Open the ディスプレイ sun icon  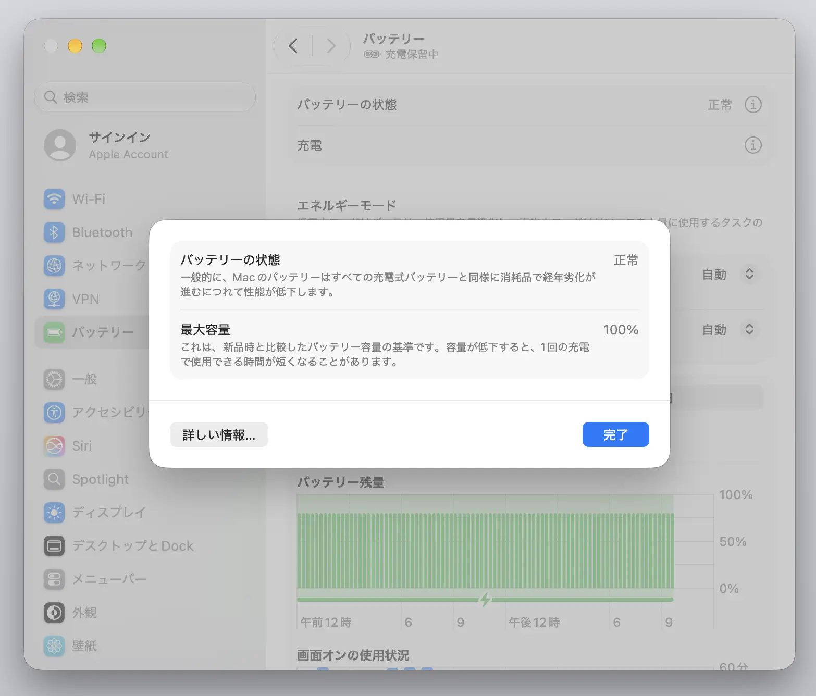click(x=54, y=513)
